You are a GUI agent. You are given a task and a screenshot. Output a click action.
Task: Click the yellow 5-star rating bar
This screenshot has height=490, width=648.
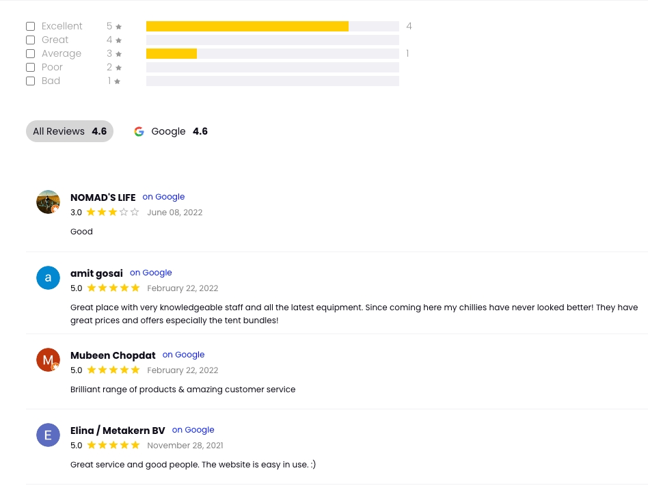coord(247,27)
